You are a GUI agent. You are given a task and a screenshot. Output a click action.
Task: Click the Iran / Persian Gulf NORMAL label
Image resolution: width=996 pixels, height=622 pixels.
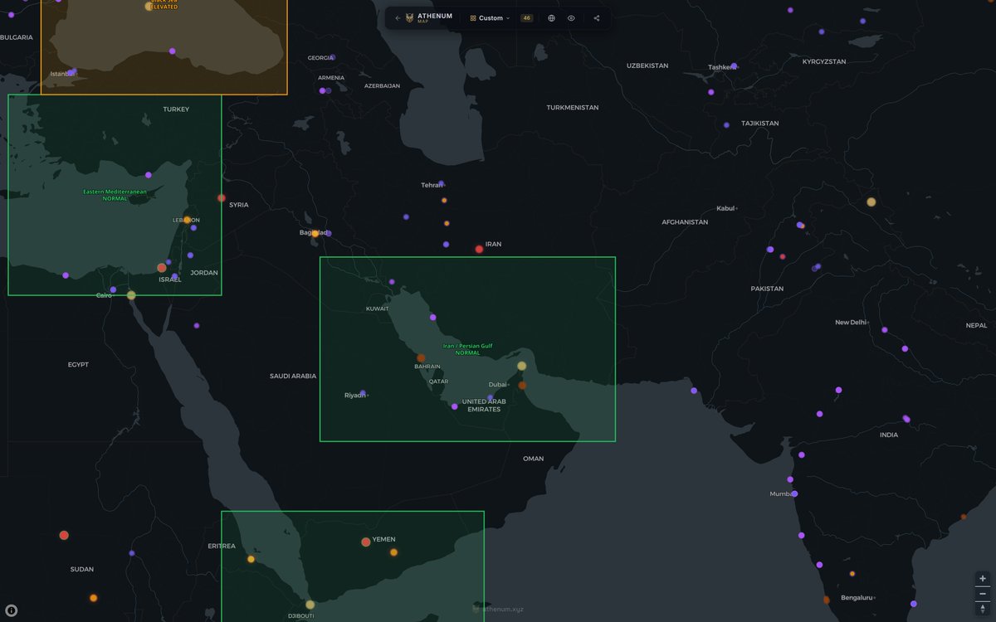[467, 349]
